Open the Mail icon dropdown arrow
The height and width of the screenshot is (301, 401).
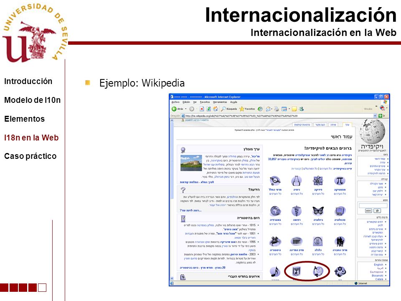coord(272,109)
